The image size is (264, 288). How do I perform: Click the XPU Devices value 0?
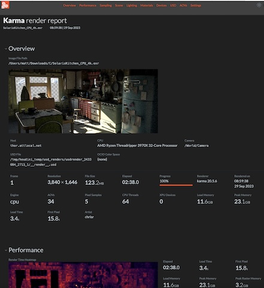(x=161, y=202)
